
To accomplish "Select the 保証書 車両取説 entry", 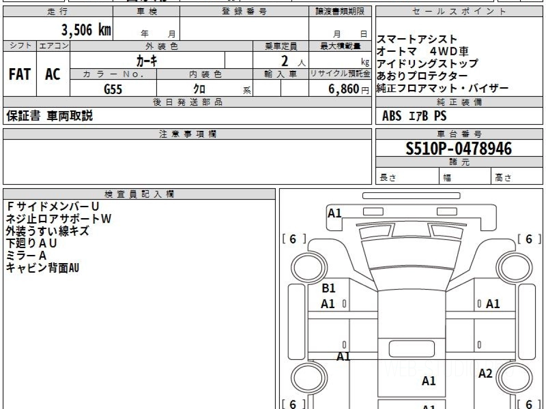I will (50, 116).
